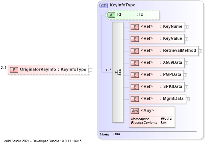The height and width of the screenshot is (143, 205).
Task: Select the PGPData label
Action: coord(172,74)
